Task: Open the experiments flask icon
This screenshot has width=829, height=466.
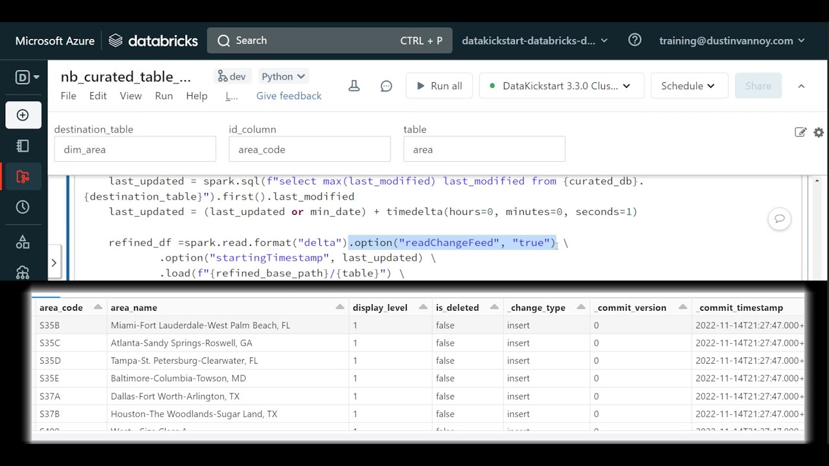Action: click(354, 85)
